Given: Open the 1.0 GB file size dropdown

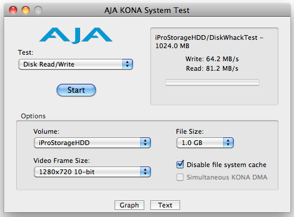Looking at the screenshot, I should [x=205, y=143].
